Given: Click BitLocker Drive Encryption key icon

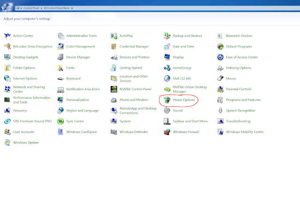Looking at the screenshot, I should pos(7,47).
